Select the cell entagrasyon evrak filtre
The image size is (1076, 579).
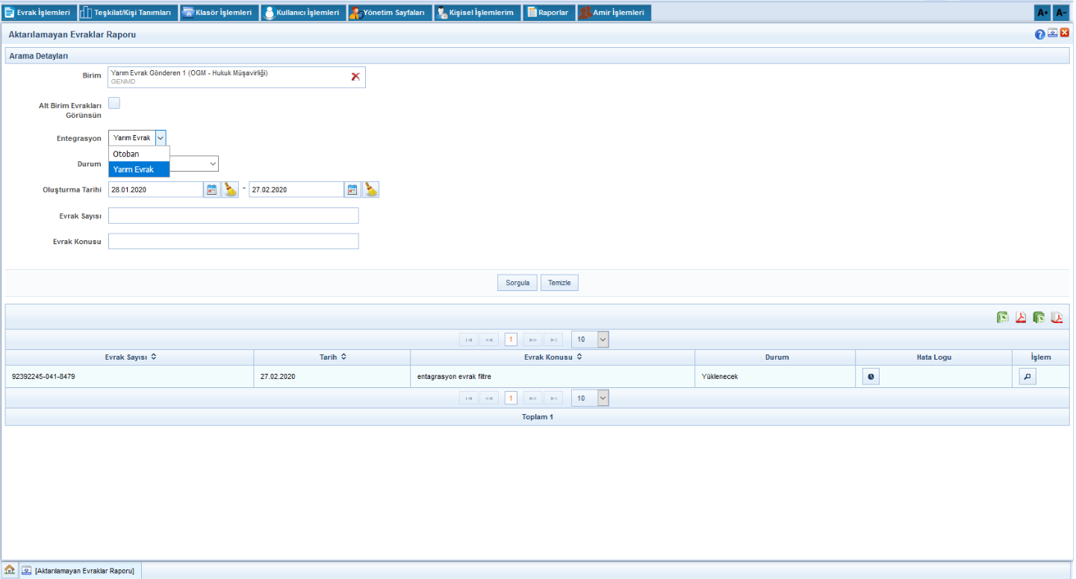[553, 377]
